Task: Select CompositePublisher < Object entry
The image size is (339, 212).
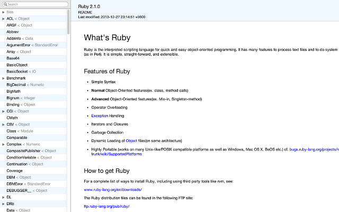Action: click(x=33, y=151)
